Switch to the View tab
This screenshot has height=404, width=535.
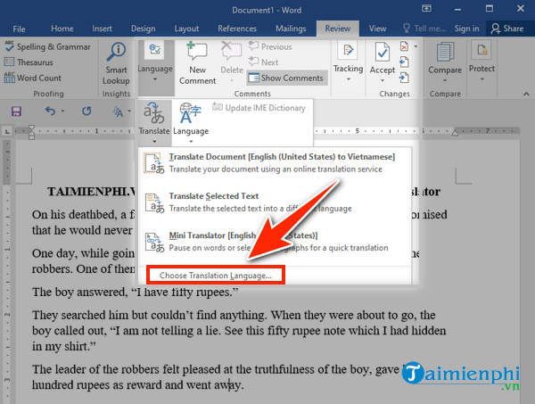[x=377, y=29]
